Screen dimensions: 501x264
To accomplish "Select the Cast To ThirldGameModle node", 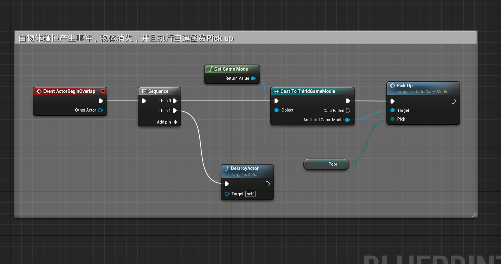I will click(x=312, y=91).
